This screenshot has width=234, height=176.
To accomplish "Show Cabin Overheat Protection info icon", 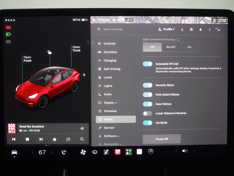I will tap(178, 40).
